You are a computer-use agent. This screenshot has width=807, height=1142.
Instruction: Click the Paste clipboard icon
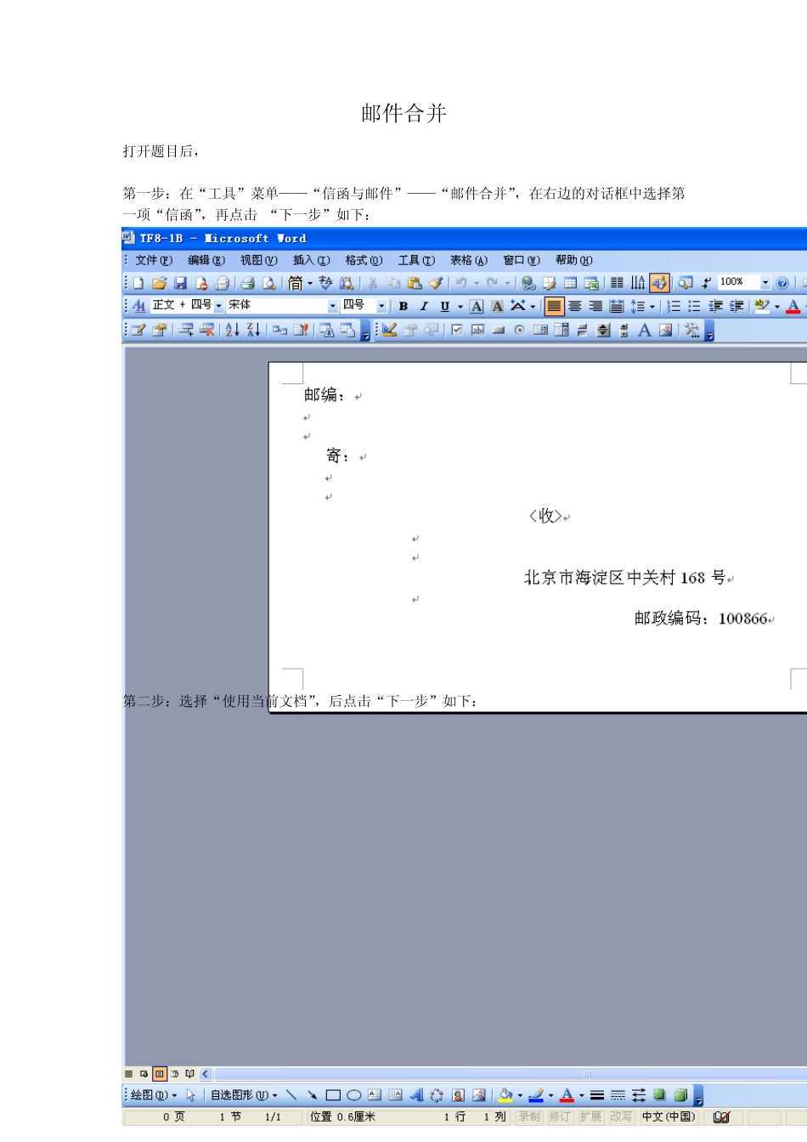pyautogui.click(x=415, y=283)
